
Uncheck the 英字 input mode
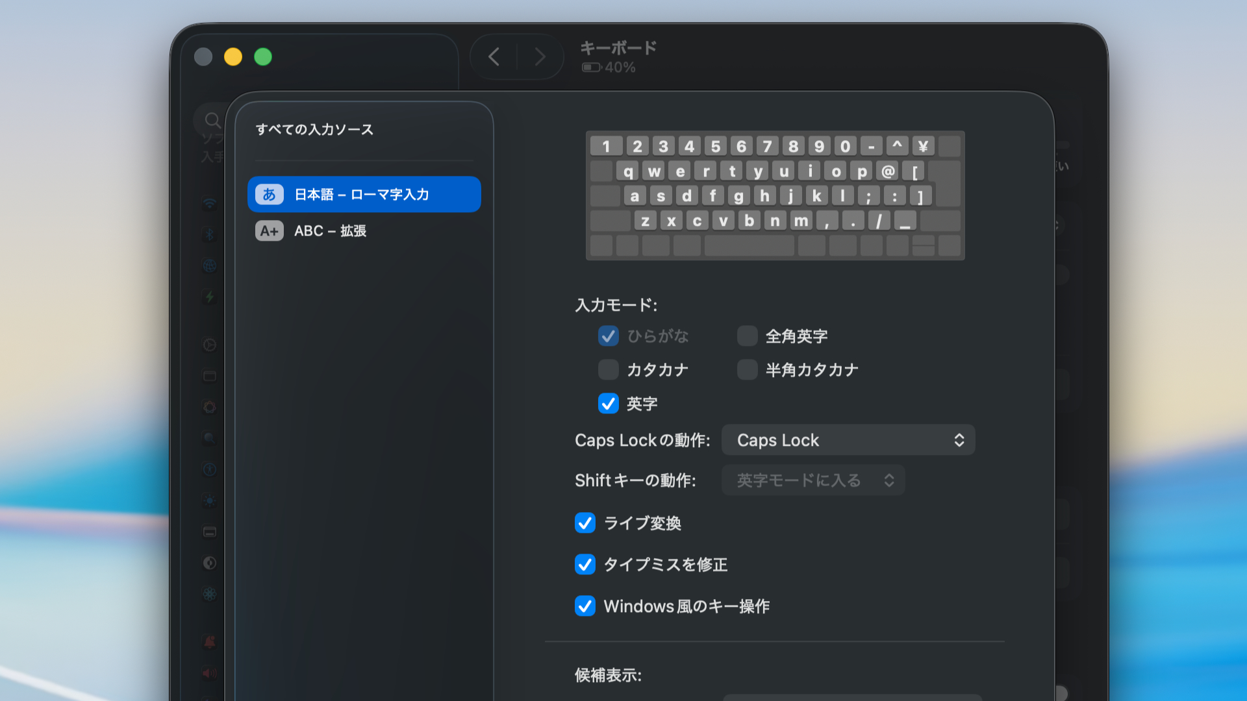[609, 404]
